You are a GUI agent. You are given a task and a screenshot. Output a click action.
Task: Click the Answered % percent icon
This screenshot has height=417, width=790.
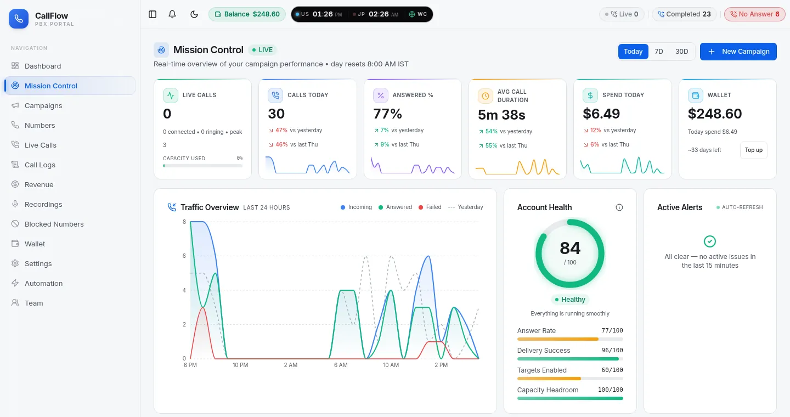(381, 95)
